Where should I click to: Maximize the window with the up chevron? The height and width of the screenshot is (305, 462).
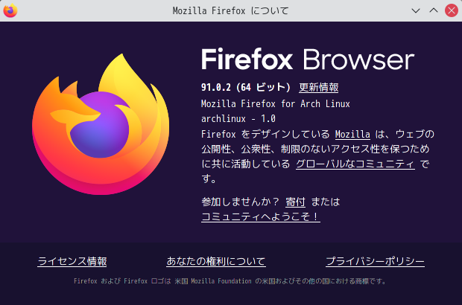pos(434,10)
